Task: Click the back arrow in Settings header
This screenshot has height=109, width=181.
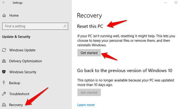Action: coord(4,3)
